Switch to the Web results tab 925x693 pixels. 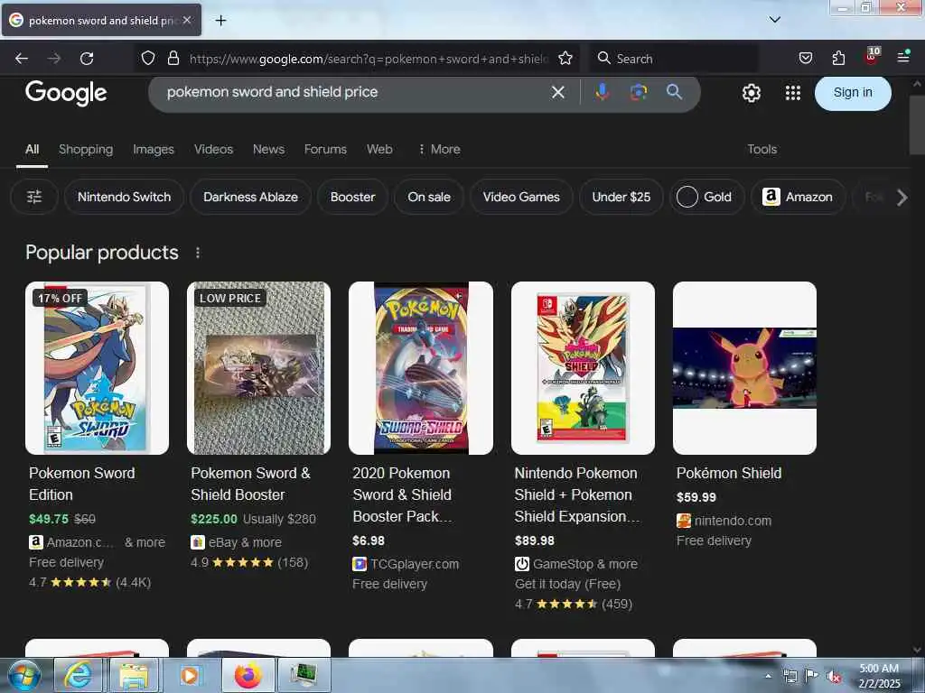click(x=379, y=149)
